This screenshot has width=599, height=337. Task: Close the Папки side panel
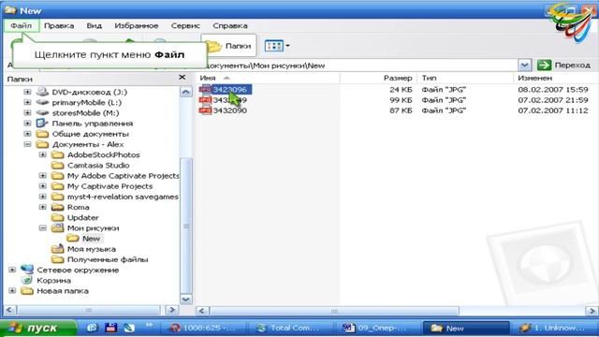click(183, 78)
